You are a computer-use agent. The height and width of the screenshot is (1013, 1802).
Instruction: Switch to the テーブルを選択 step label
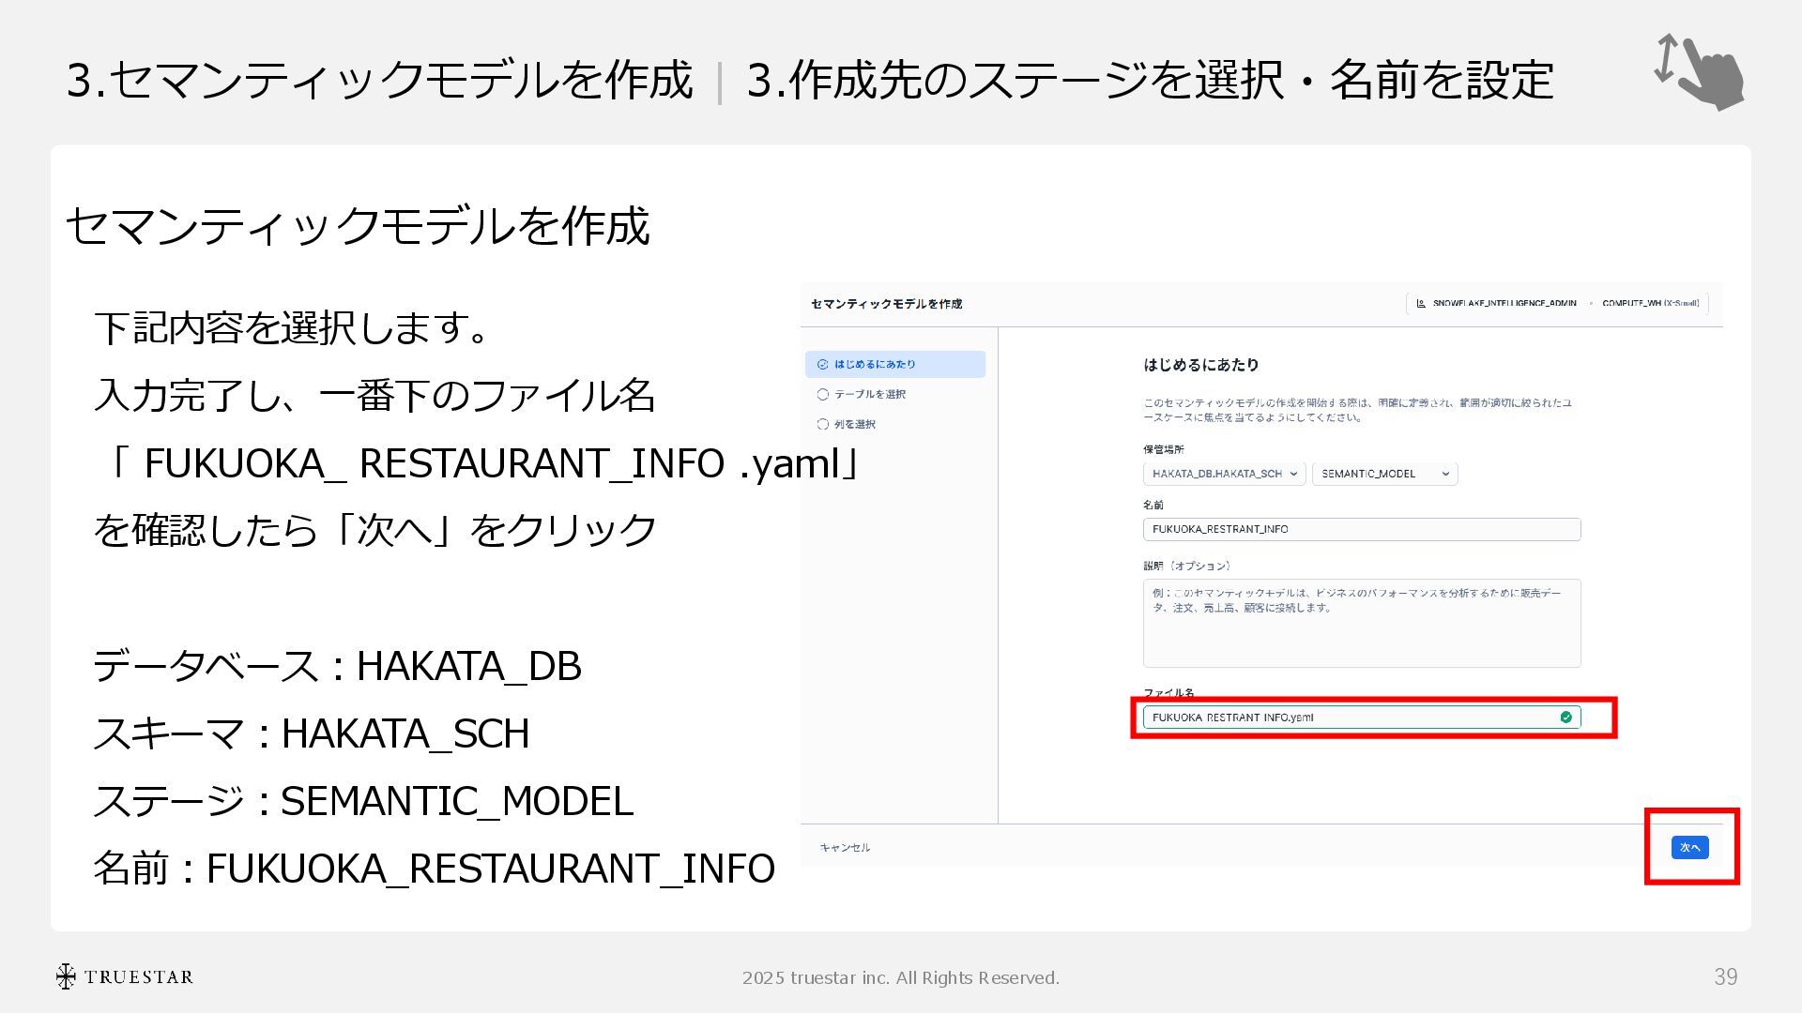(870, 395)
